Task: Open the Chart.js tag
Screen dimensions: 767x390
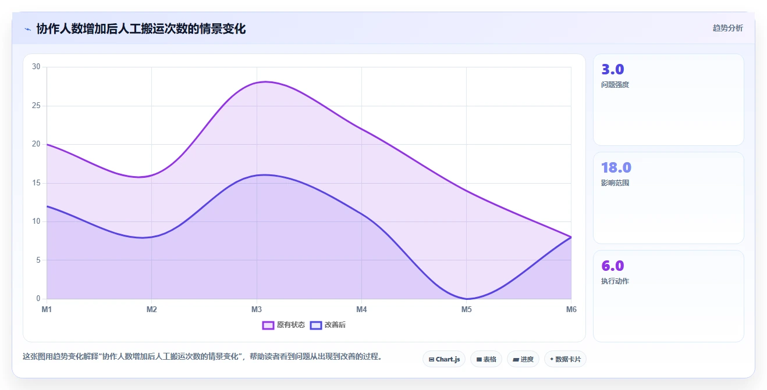Action: (x=444, y=359)
